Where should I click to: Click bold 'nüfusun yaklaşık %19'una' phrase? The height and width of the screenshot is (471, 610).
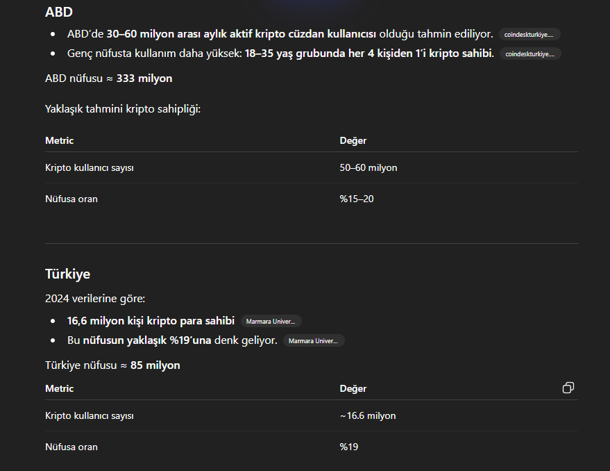(x=146, y=340)
